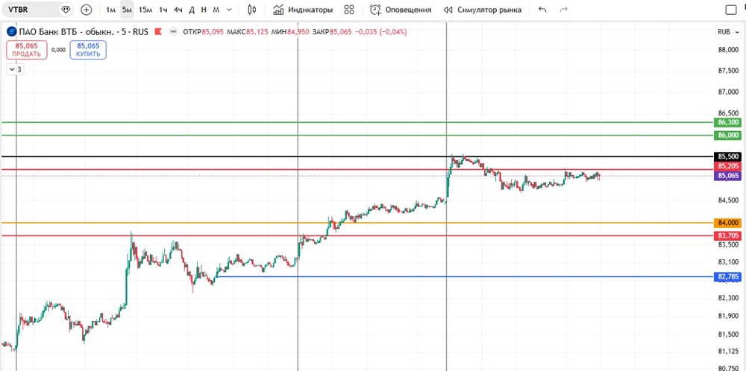Click the ПАО Банк ВТБ symbol title

[84, 32]
